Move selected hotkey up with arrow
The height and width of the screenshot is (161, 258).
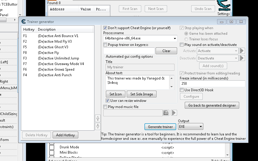98,118
